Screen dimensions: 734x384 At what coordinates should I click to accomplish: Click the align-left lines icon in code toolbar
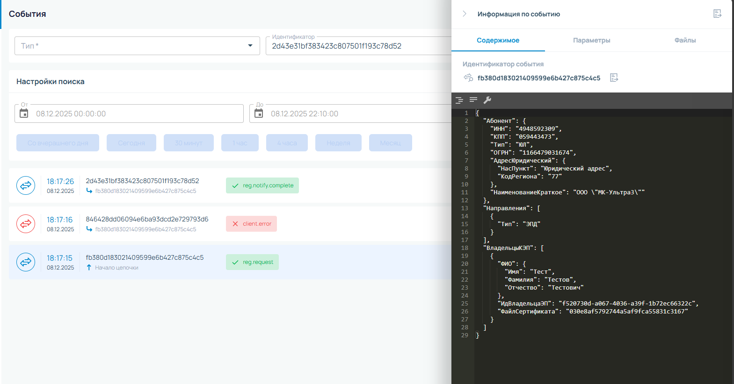coord(473,100)
